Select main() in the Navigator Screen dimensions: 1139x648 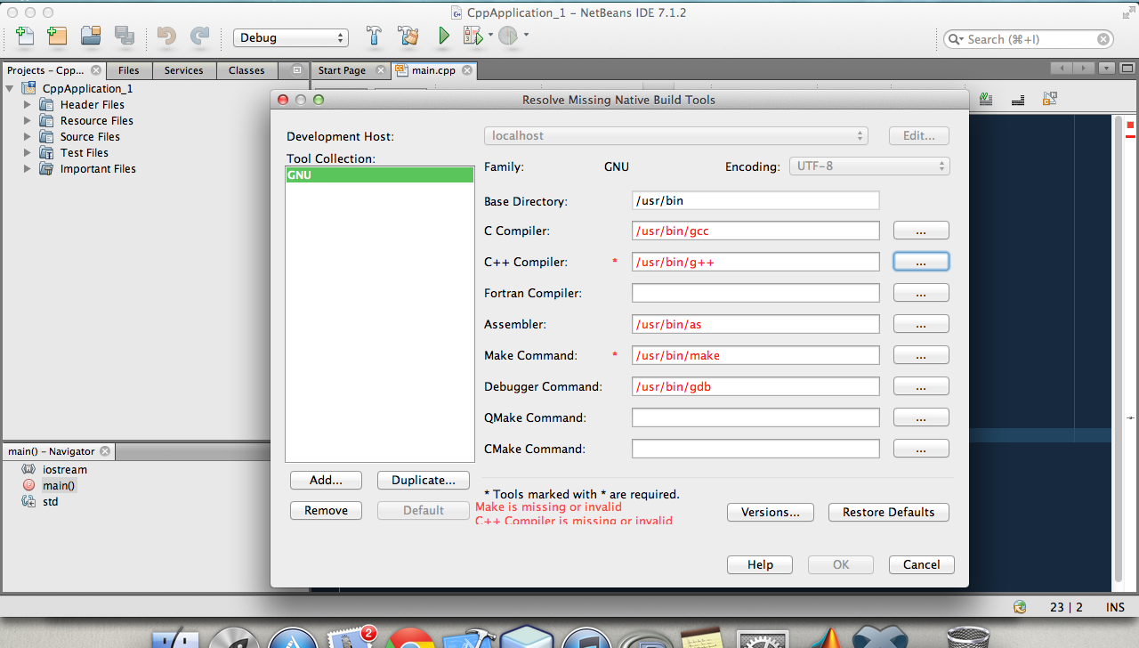(x=59, y=485)
